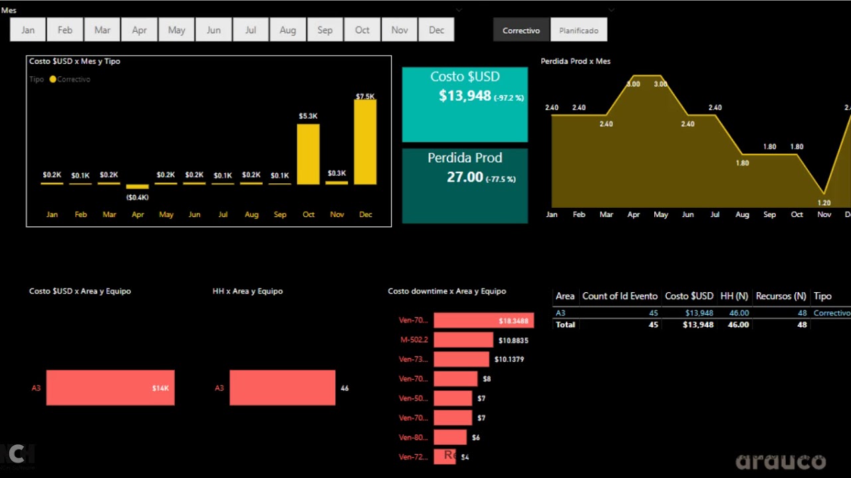Select the Oct $5.3K yellow bar
Image resolution: width=851 pixels, height=478 pixels.
(308, 155)
